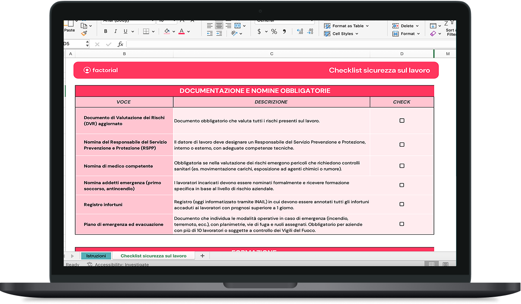Open the fill color dropdown arrow
The width and height of the screenshot is (521, 304).
tap(174, 31)
